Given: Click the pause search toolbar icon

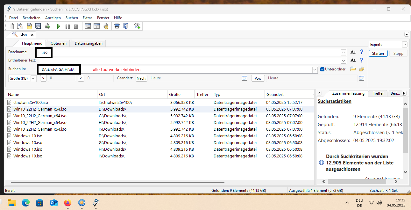Looking at the screenshot, I should [x=67, y=26].
